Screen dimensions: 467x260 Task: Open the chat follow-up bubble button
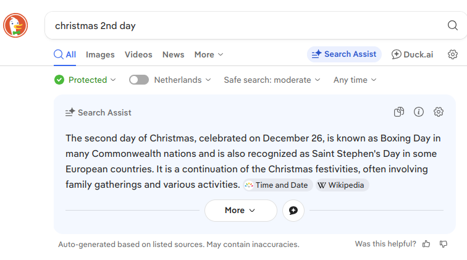pyautogui.click(x=293, y=211)
